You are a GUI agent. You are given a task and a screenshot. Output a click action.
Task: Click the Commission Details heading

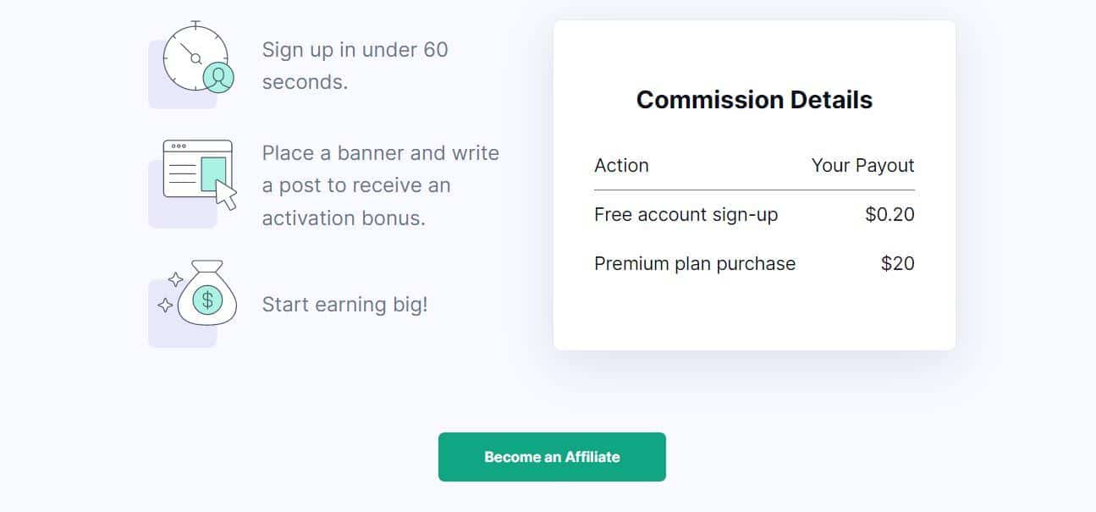754,100
